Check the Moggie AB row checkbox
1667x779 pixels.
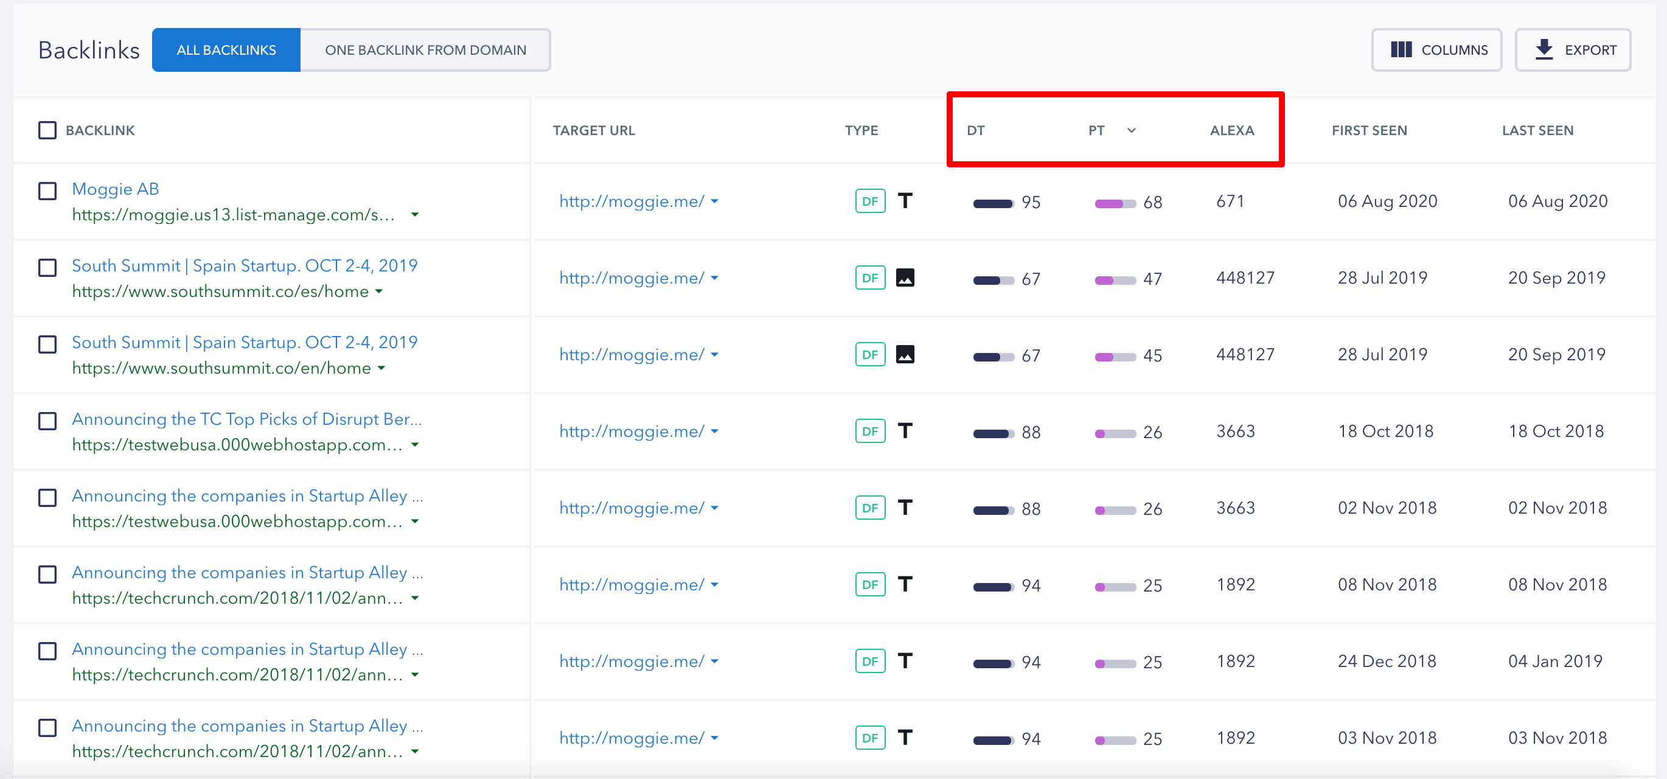point(47,191)
